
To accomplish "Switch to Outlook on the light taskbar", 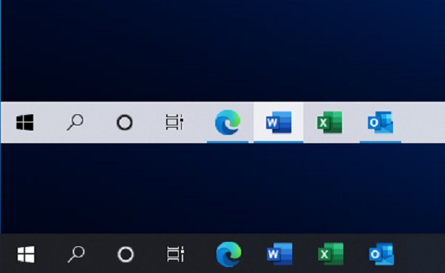I will (x=380, y=122).
